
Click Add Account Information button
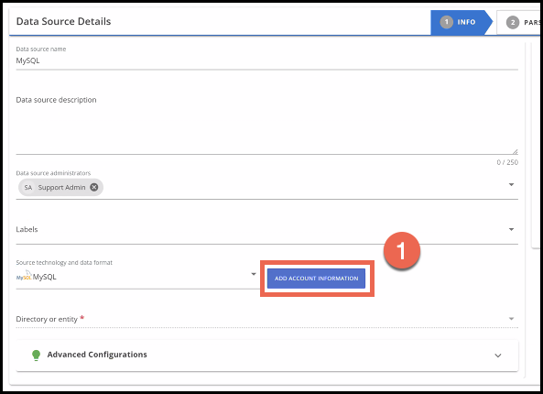pyautogui.click(x=316, y=279)
